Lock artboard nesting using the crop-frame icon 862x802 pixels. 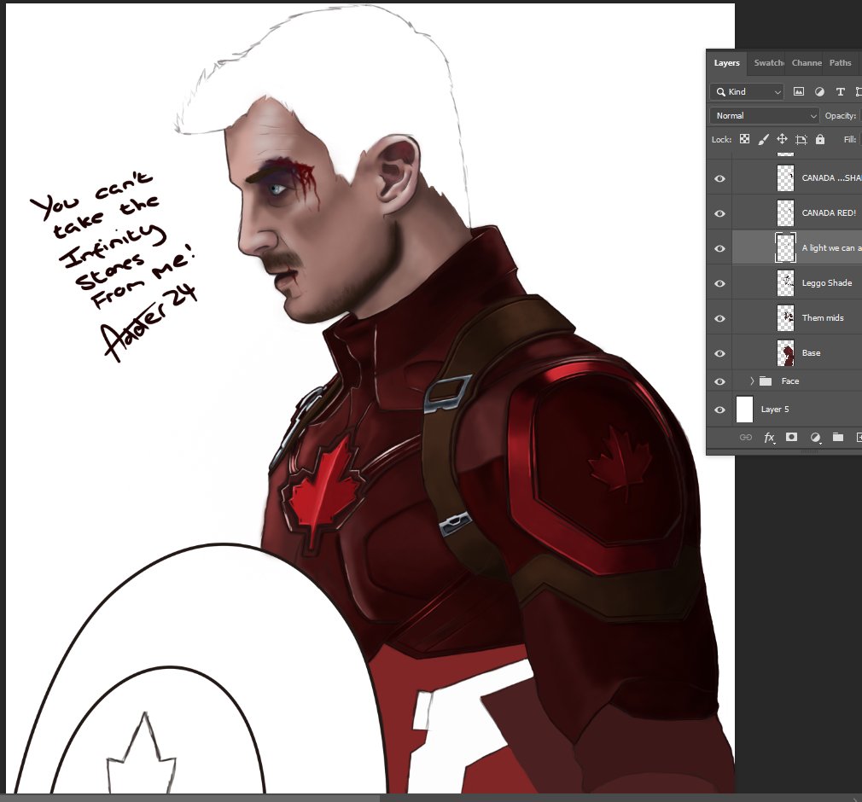(801, 140)
